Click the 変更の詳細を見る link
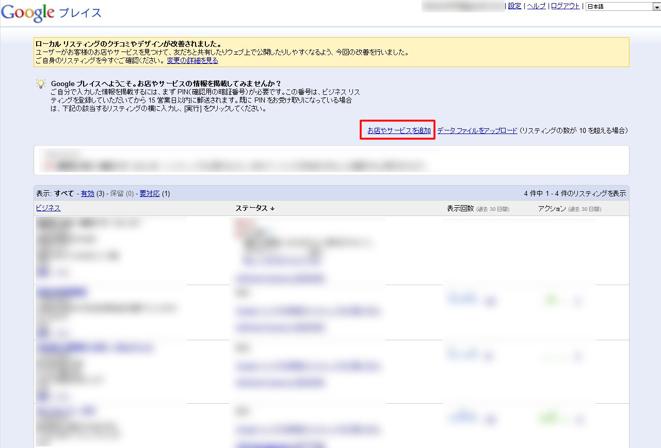This screenshot has height=448, width=661. (192, 60)
